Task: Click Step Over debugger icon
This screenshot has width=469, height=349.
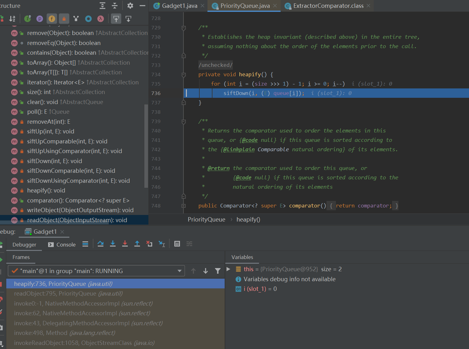Action: pos(101,244)
